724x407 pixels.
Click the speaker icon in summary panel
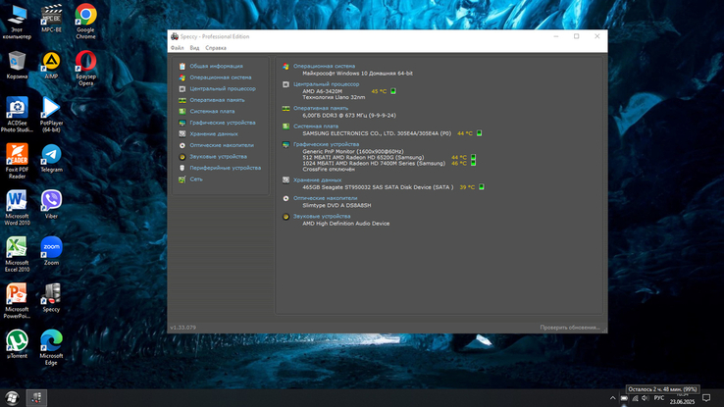pyautogui.click(x=285, y=217)
